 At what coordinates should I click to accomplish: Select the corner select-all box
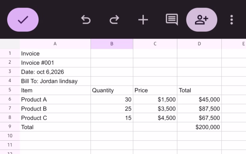[10, 44]
